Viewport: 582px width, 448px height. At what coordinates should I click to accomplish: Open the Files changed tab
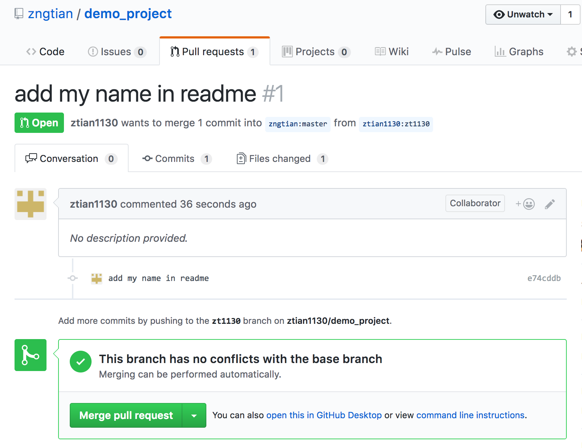(282, 159)
